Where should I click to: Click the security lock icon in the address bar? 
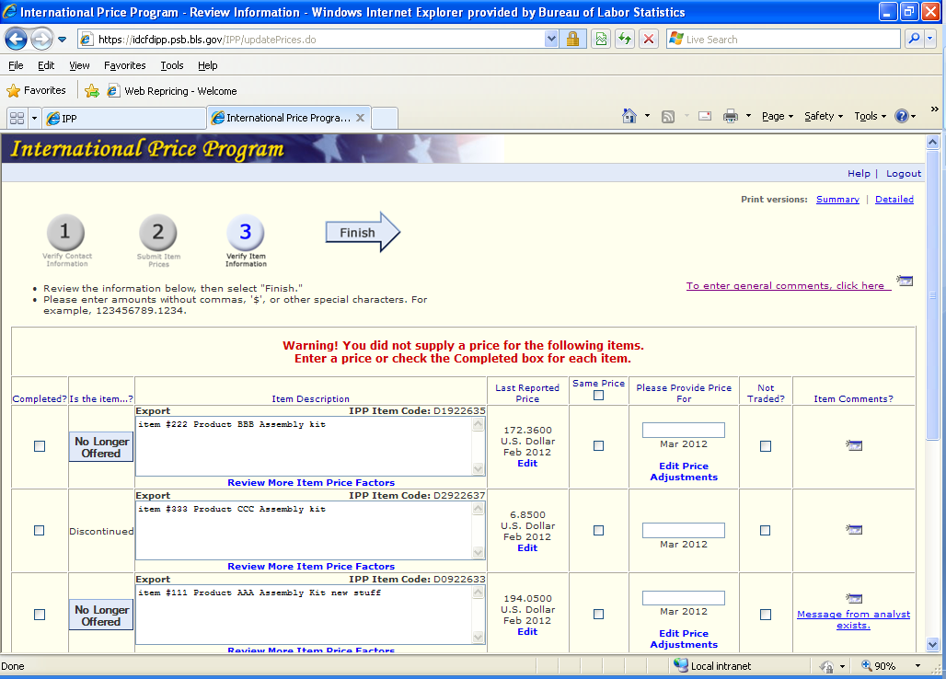click(572, 40)
